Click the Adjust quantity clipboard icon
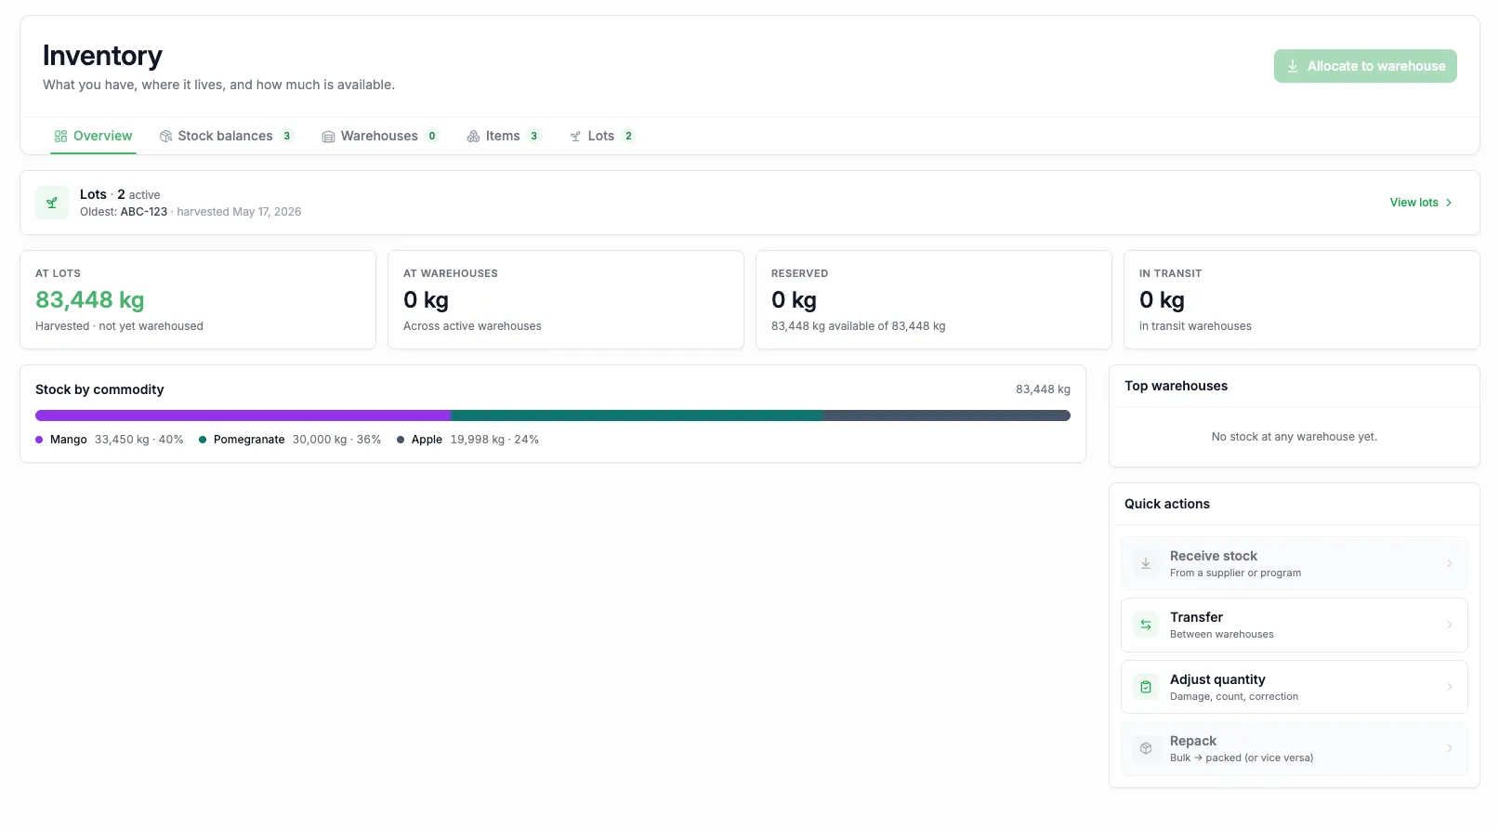 (x=1146, y=687)
